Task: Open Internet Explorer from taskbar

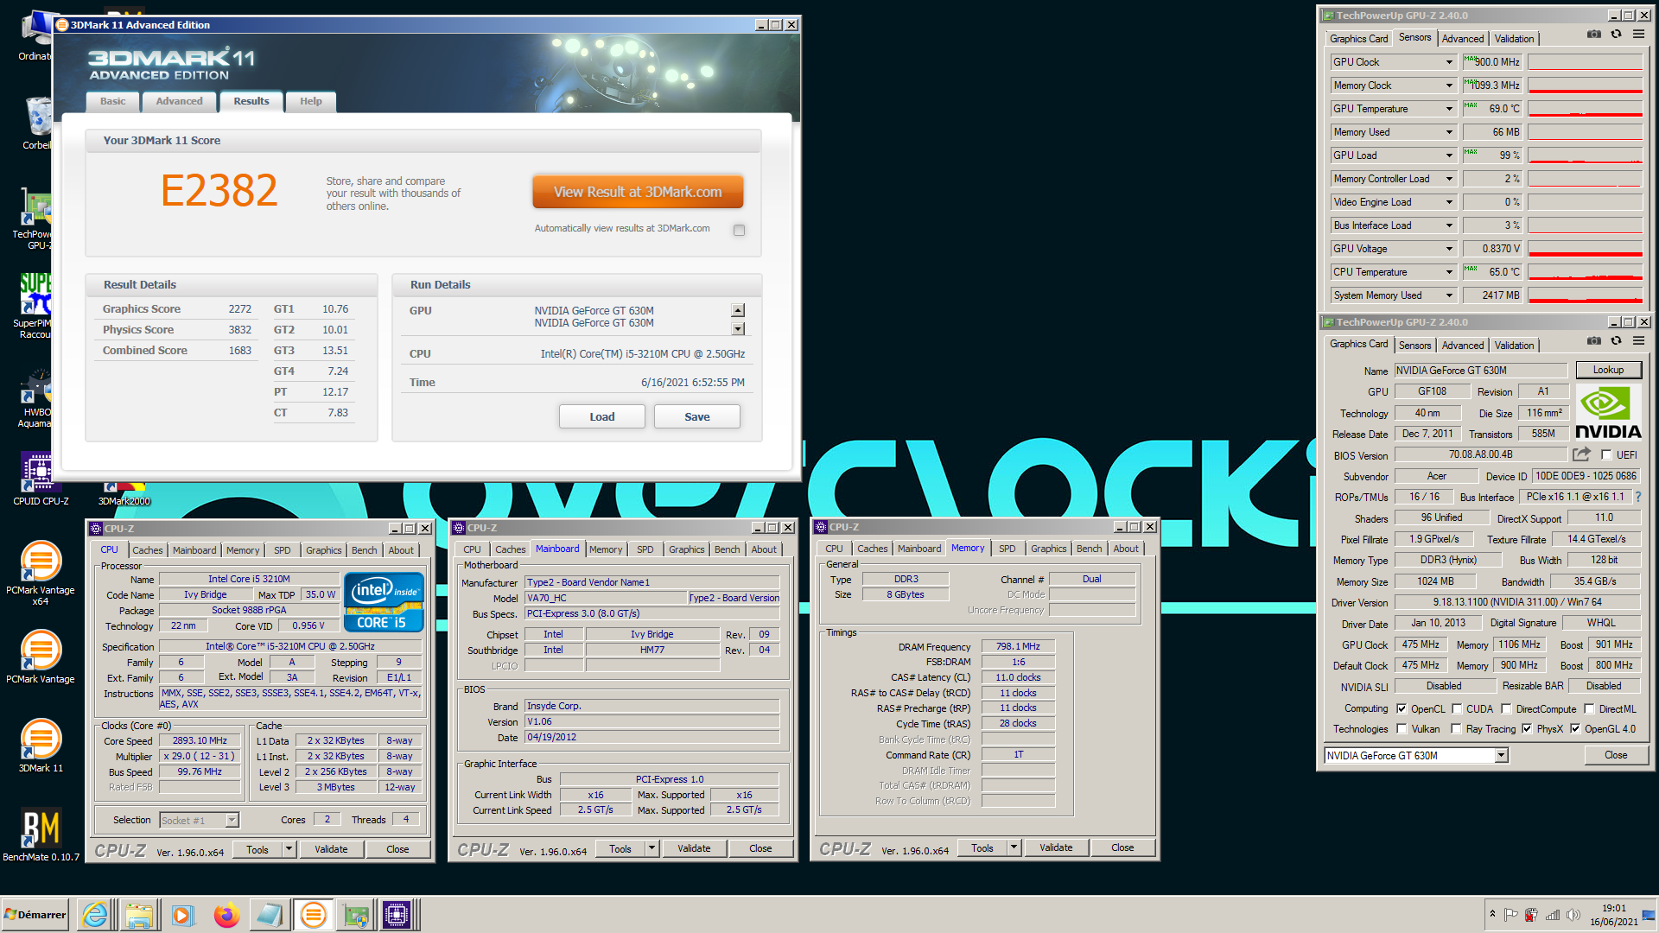Action: point(95,915)
